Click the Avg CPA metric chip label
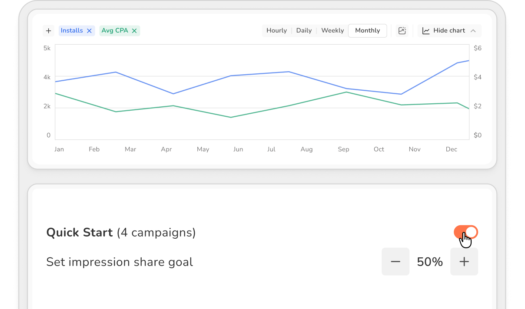 tap(115, 31)
